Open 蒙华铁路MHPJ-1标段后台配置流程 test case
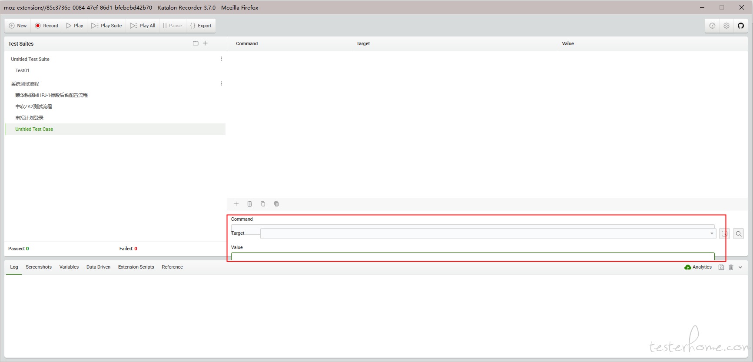This screenshot has height=362, width=753. click(51, 95)
